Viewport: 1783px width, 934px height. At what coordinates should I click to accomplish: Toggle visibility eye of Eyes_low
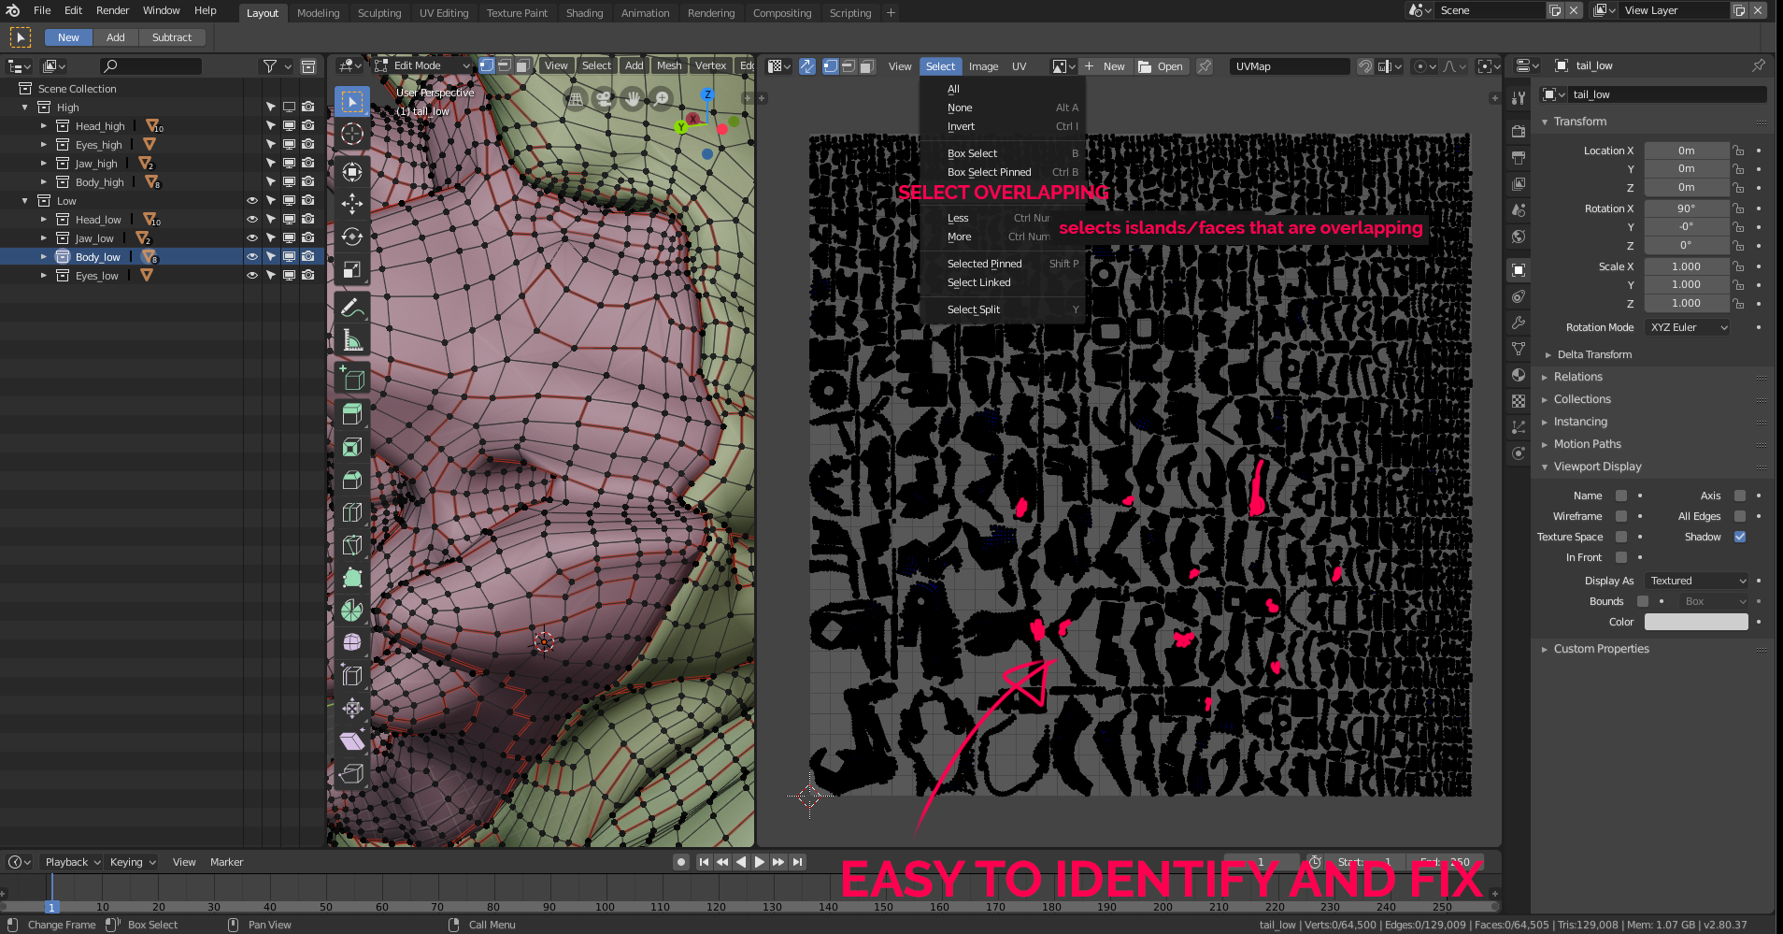tap(251, 275)
